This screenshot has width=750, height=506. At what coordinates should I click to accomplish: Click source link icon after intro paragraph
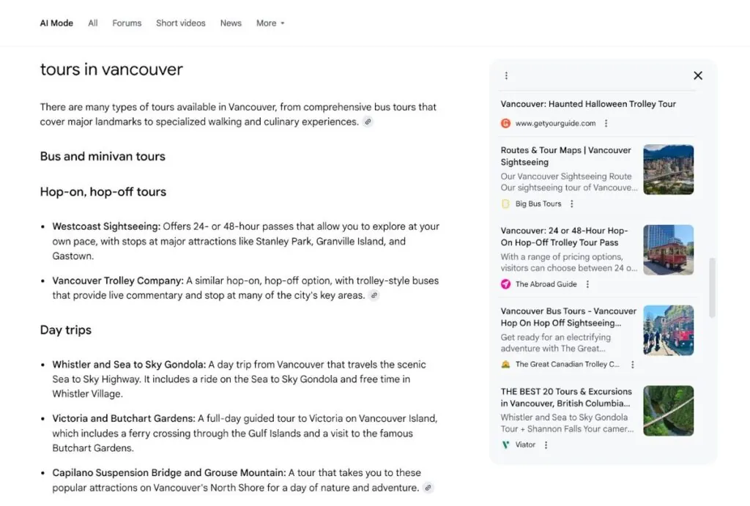pos(368,122)
